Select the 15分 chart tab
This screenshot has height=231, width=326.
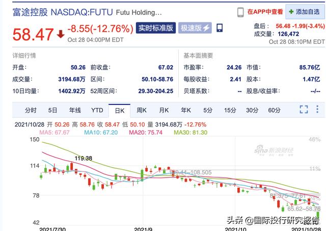(x=230, y=110)
